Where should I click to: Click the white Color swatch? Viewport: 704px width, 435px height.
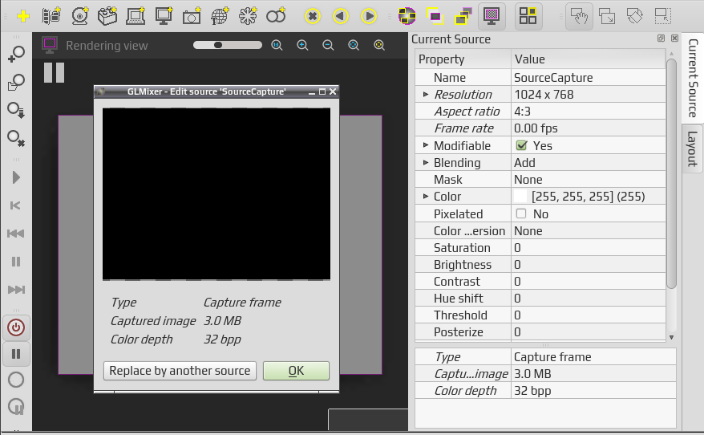pyautogui.click(x=520, y=197)
